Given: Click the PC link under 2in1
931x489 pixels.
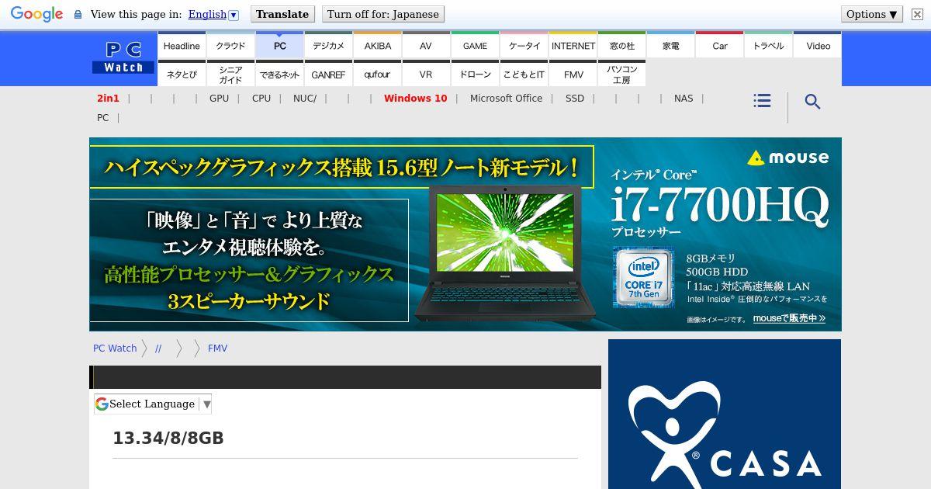Looking at the screenshot, I should point(102,117).
